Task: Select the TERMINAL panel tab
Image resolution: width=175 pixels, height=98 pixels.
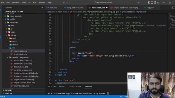Action: click(x=88, y=87)
